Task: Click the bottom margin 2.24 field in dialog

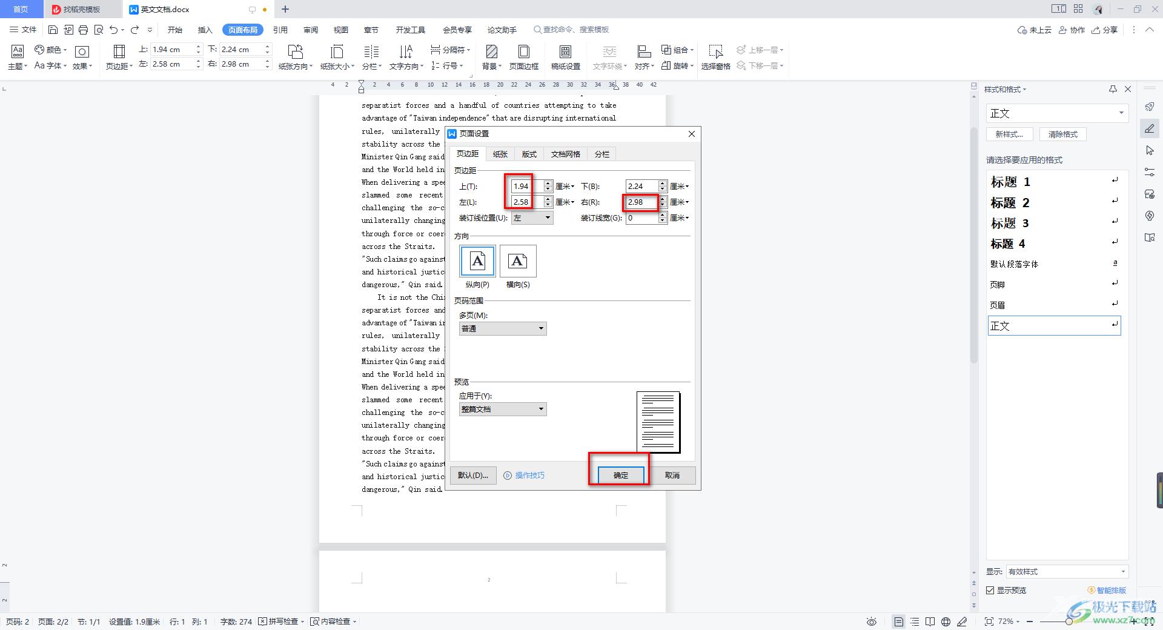Action: tap(642, 187)
